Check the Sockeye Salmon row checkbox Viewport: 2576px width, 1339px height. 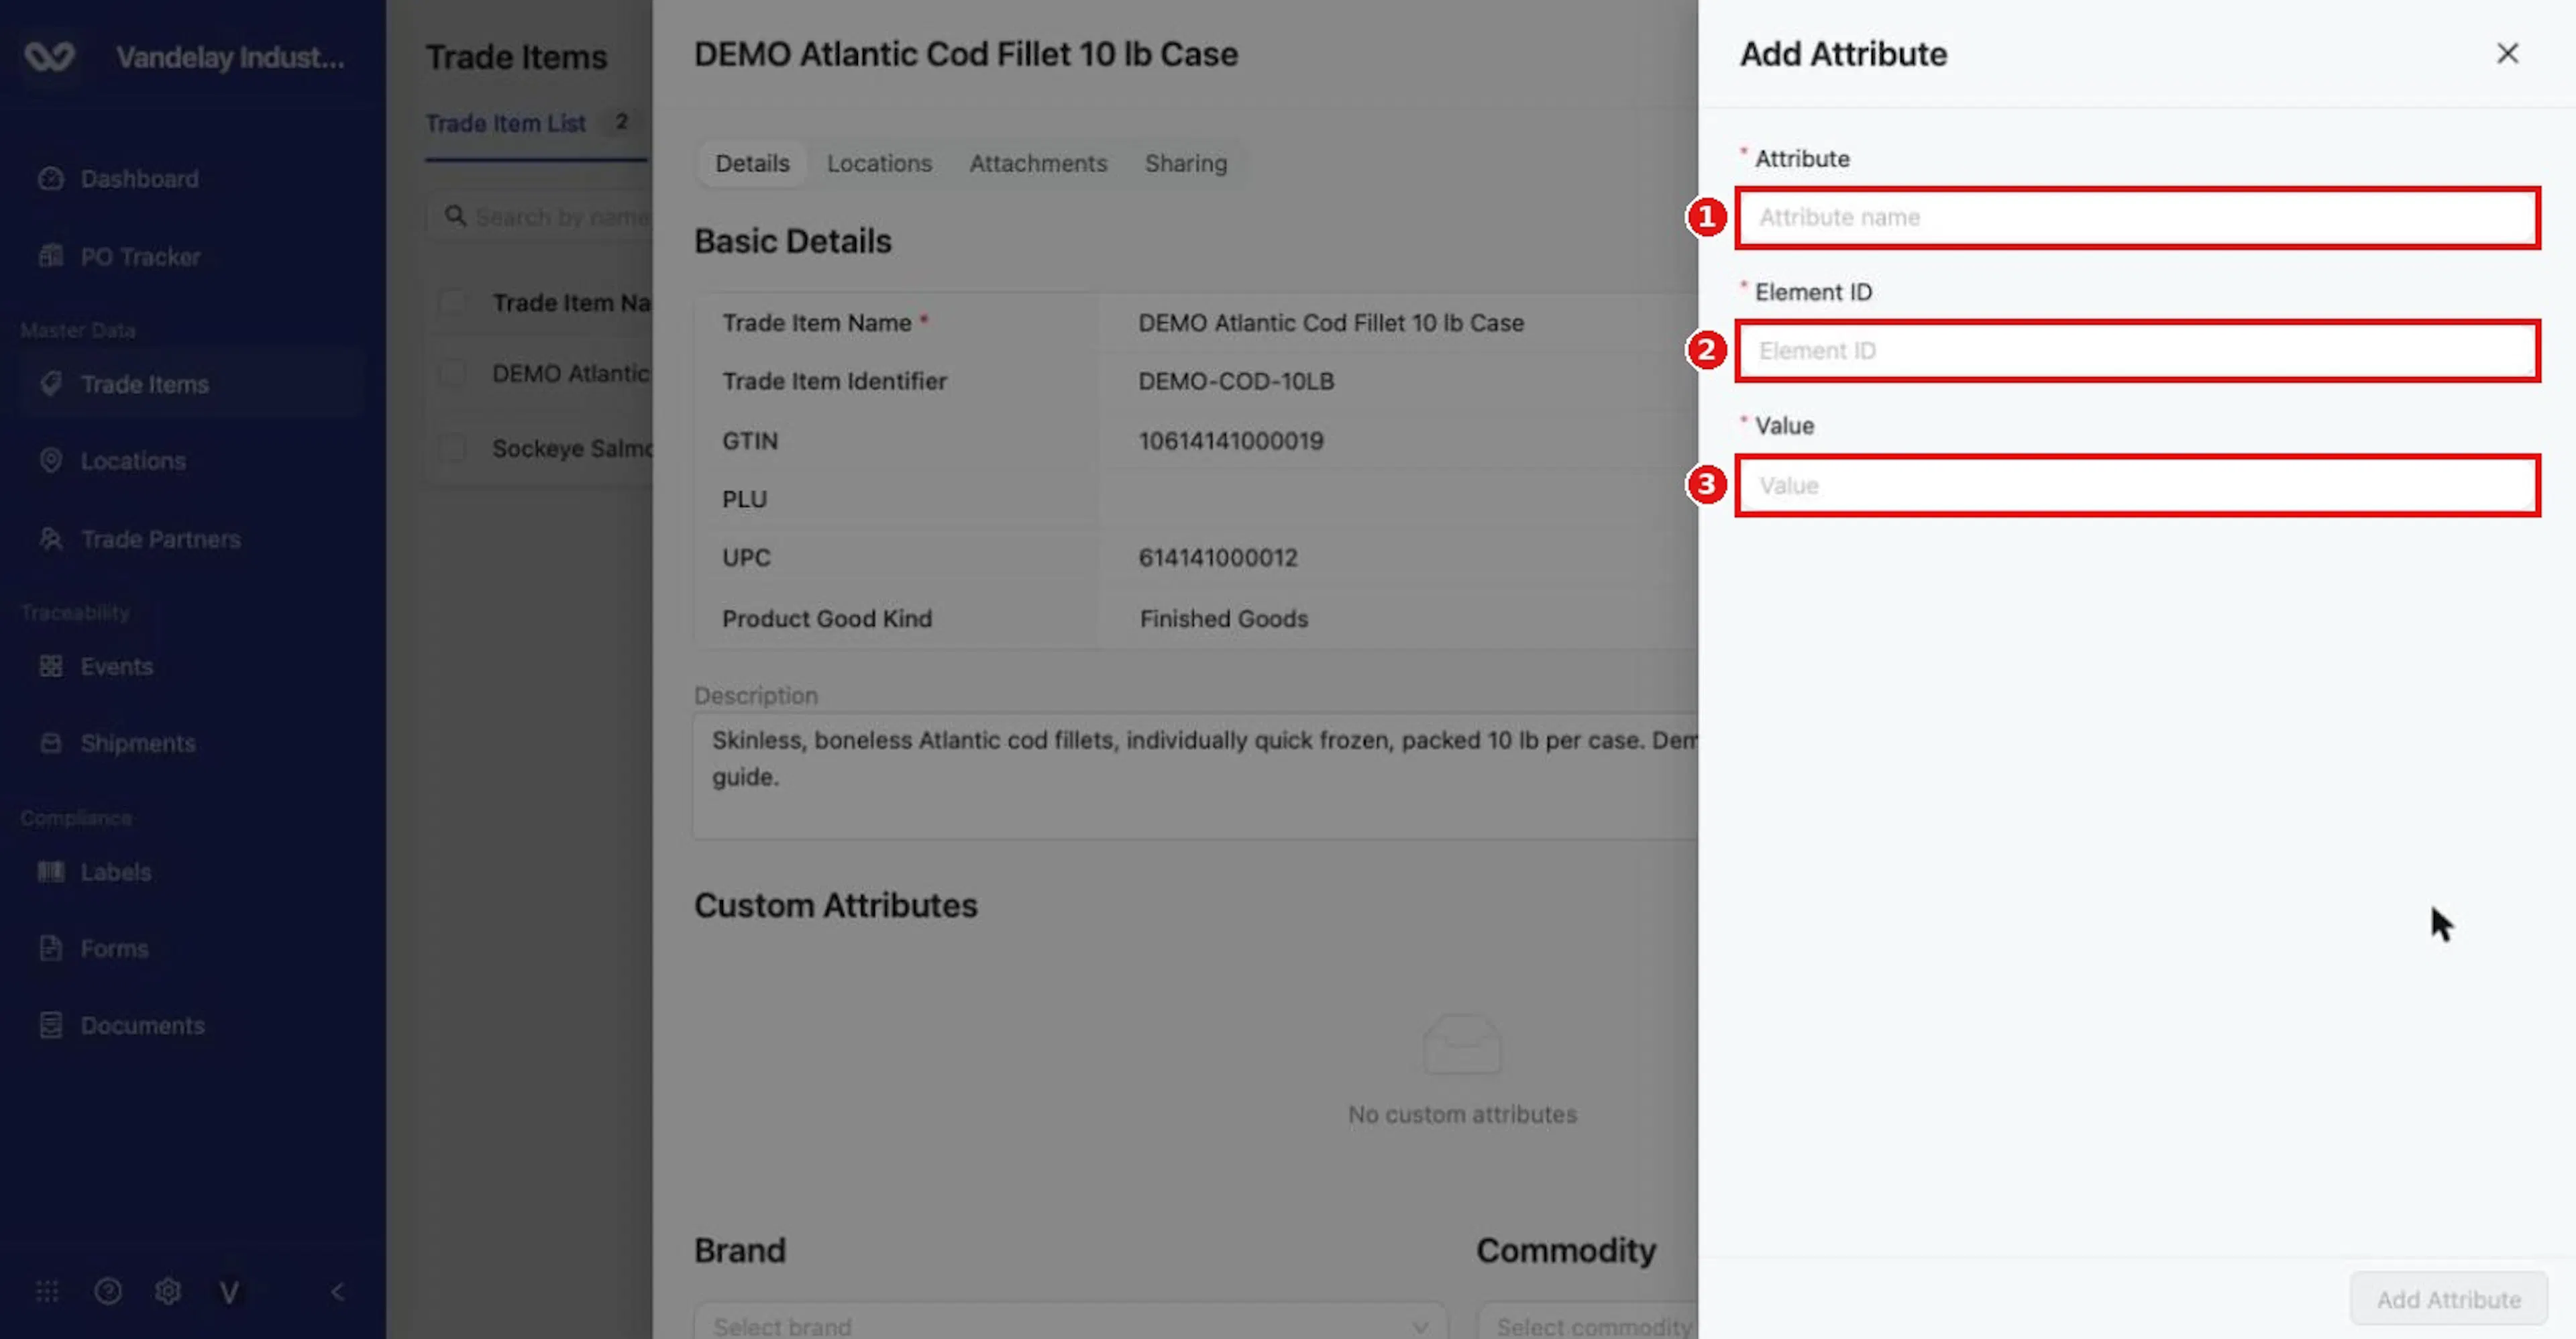pyautogui.click(x=453, y=448)
